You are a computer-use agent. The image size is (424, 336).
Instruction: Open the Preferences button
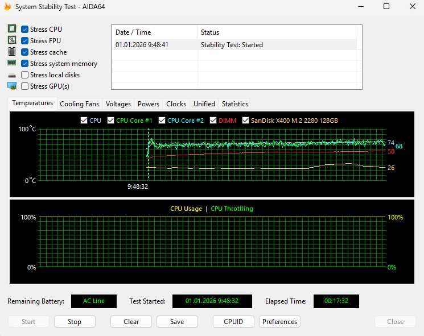click(279, 322)
